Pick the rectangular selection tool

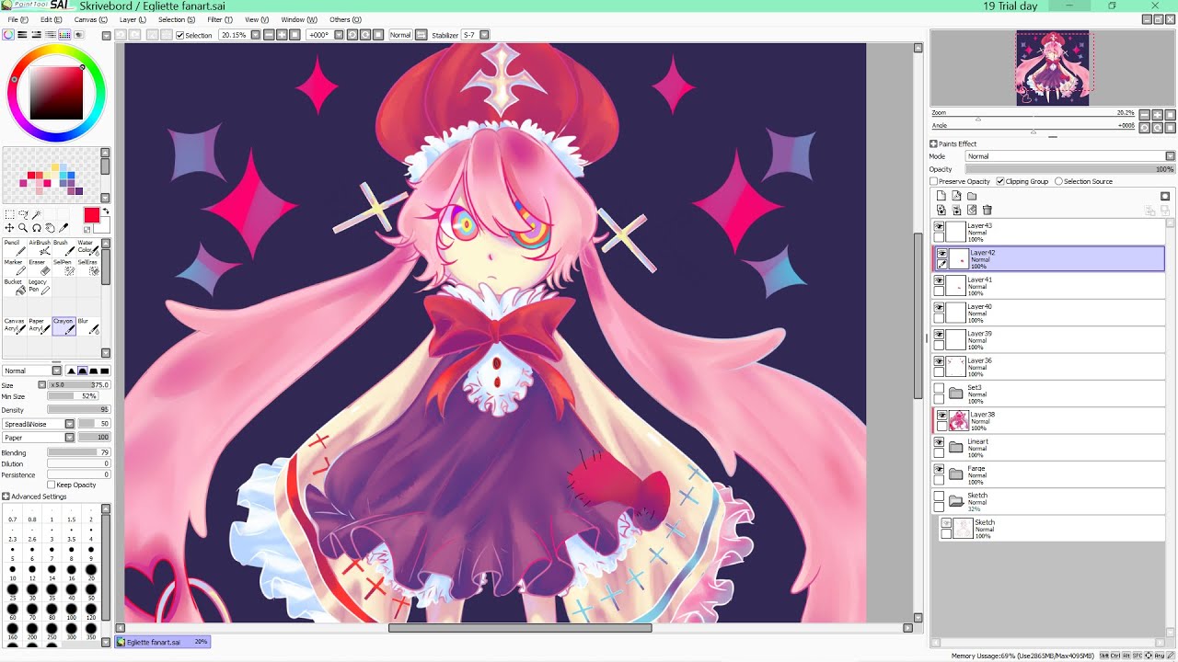point(9,214)
